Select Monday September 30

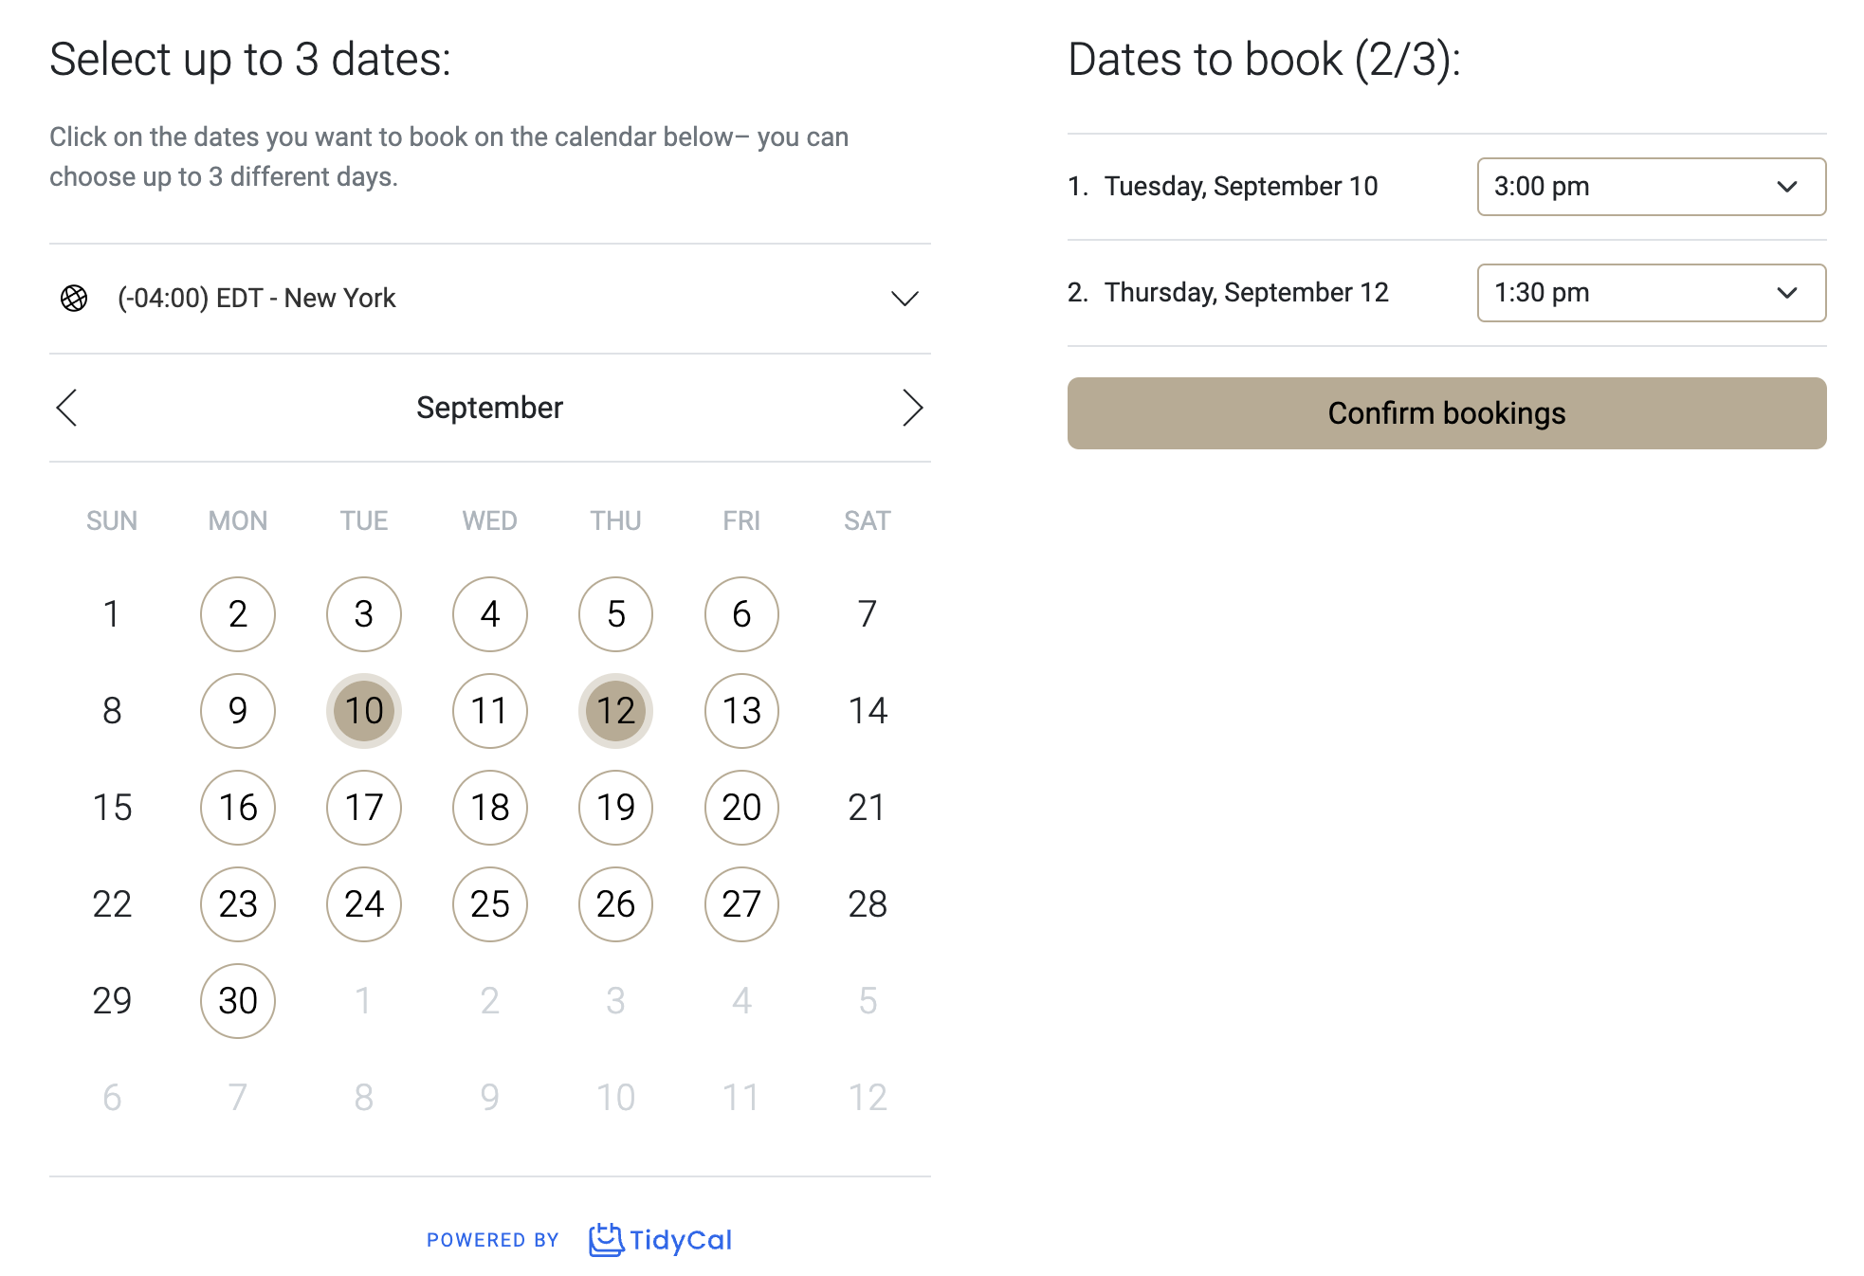coord(238,1001)
